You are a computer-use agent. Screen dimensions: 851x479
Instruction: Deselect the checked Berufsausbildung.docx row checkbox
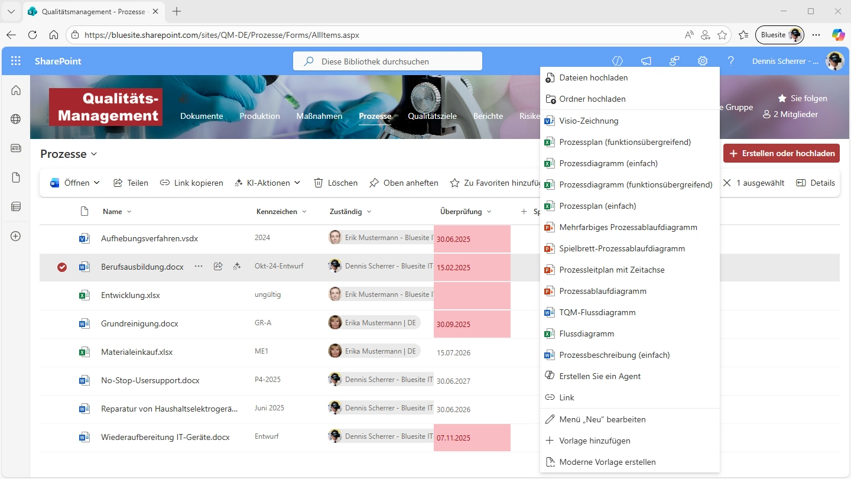(62, 267)
